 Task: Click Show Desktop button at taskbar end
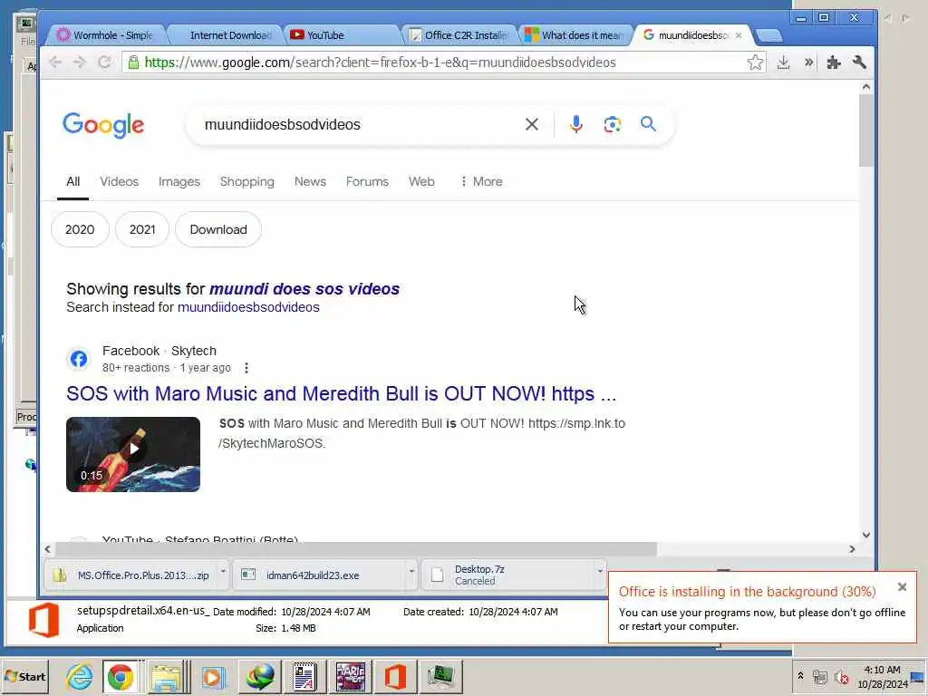tap(918, 676)
